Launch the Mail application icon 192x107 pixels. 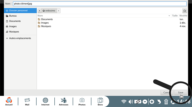pyautogui.click(x=27, y=101)
